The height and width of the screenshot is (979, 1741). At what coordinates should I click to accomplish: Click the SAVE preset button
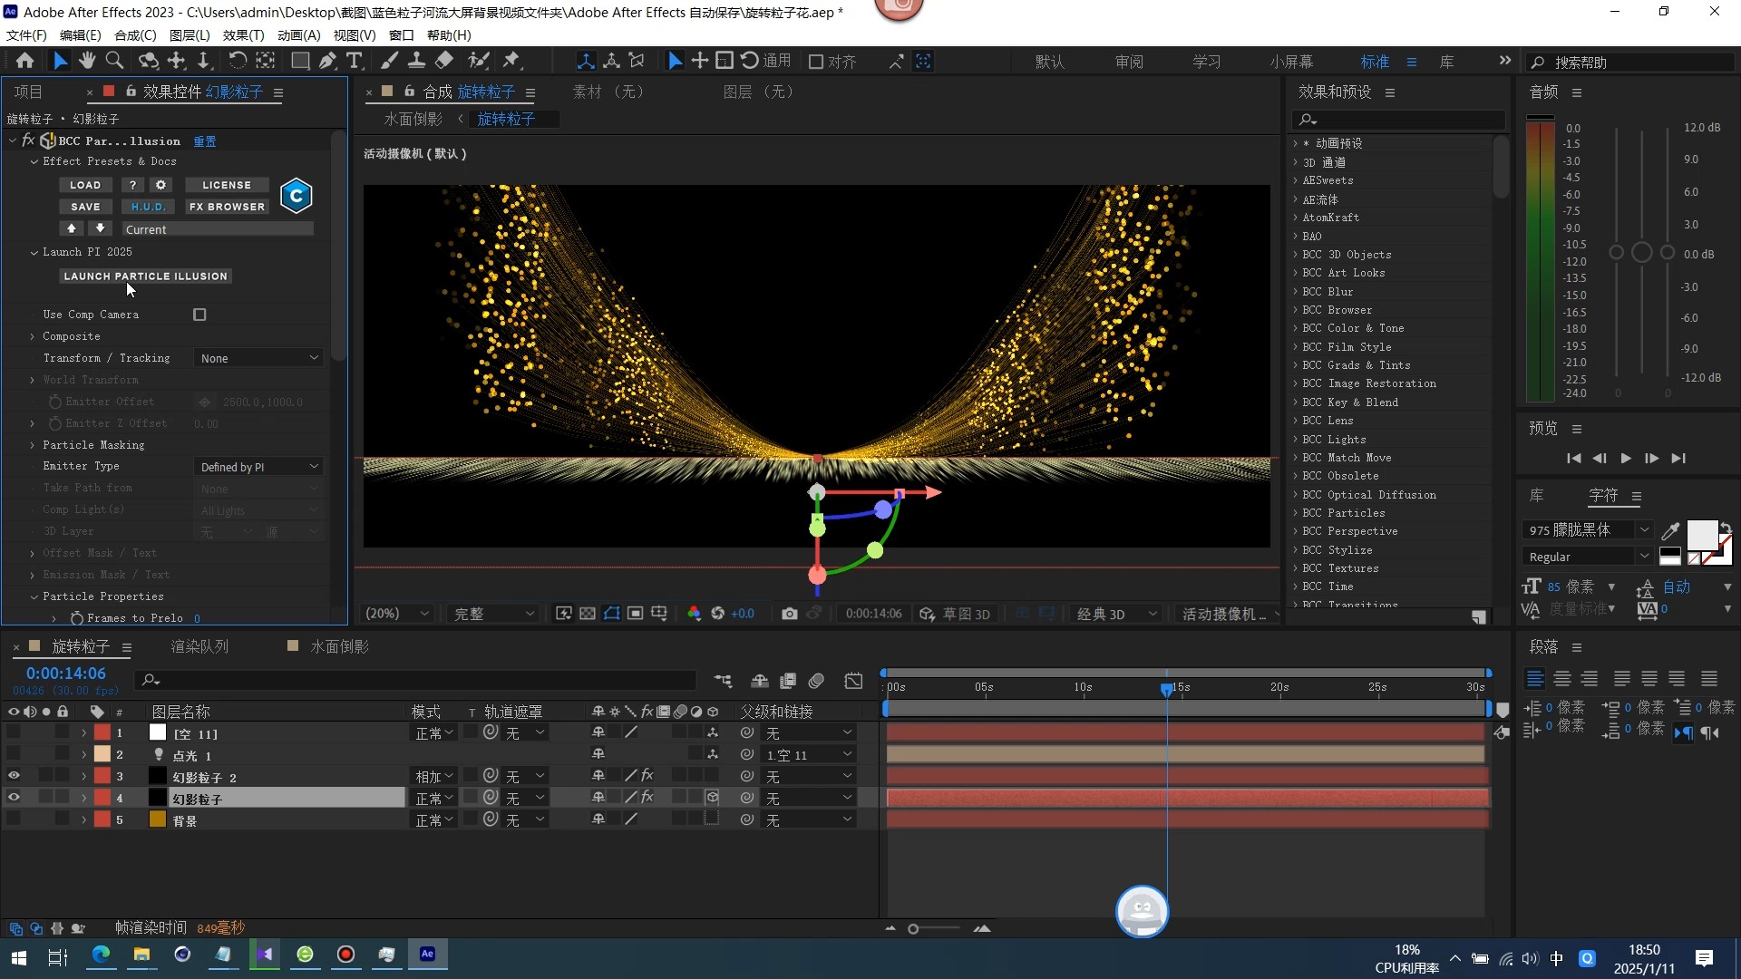(x=85, y=207)
